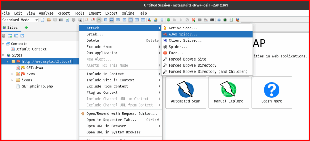This screenshot has width=310, height=141.
Task: Click the Export Context icon in Sites panel
Action: [x=22, y=36]
